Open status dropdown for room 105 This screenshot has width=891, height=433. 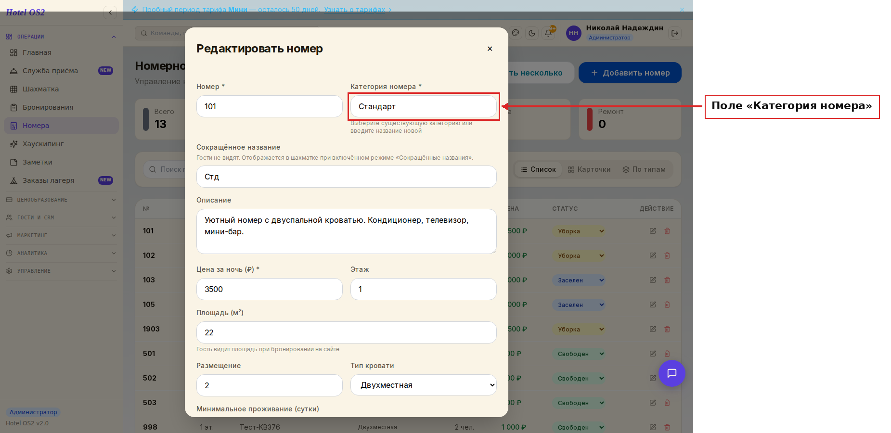[579, 305]
